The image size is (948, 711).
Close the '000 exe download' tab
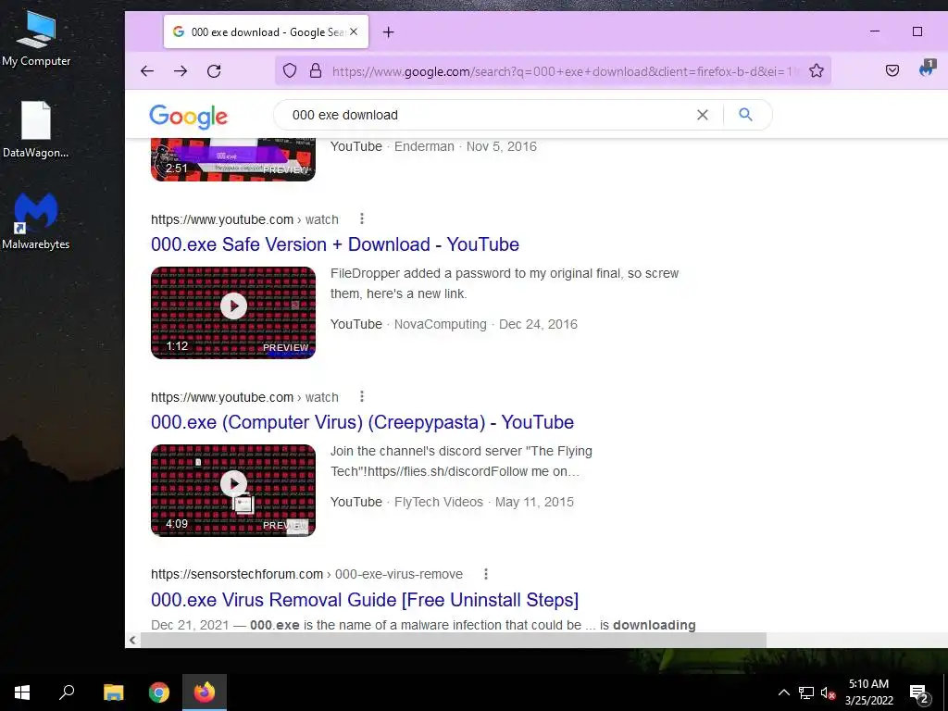click(354, 31)
